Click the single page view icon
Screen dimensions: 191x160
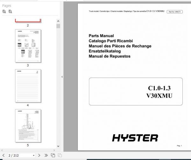coord(53,155)
